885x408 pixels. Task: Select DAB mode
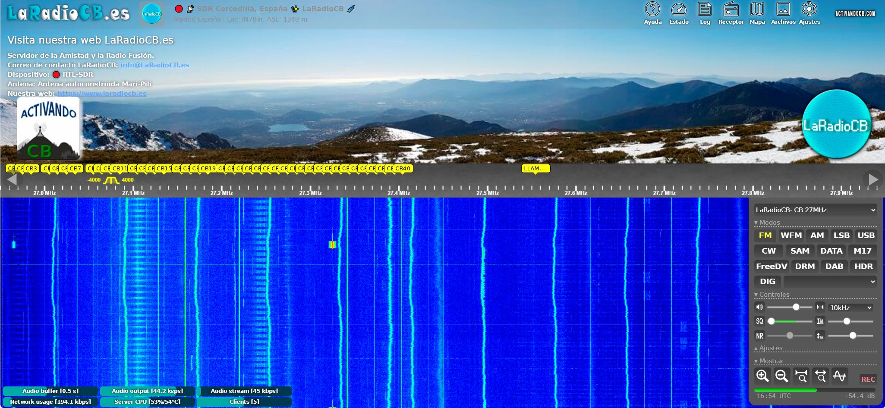pyautogui.click(x=834, y=267)
